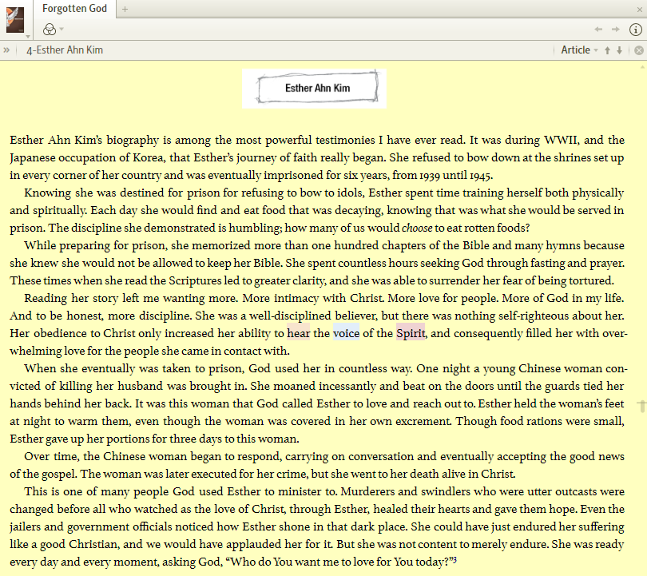
Task: Click the Esther Ahn Kim heading image
Action: click(x=314, y=89)
